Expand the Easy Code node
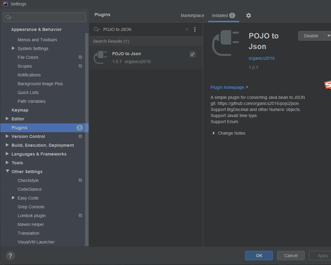 (13, 198)
